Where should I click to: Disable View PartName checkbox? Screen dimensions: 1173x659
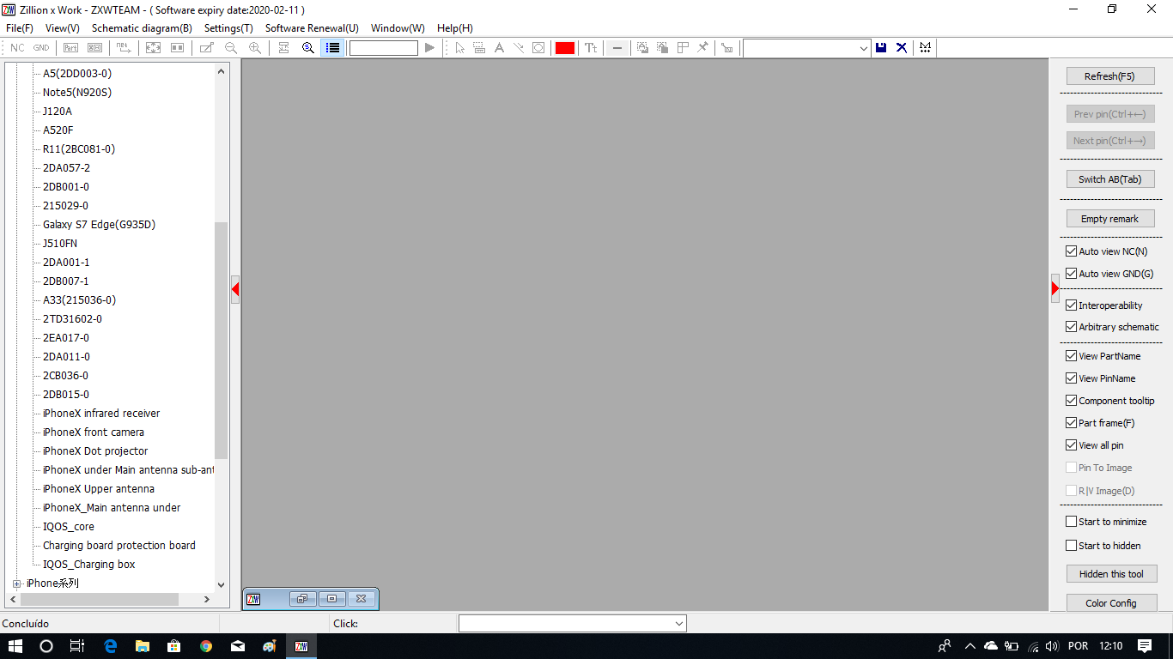pos(1071,356)
